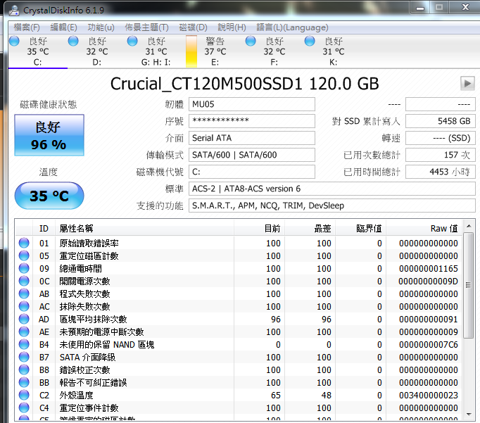Click the 157 次 power on count value

point(441,155)
